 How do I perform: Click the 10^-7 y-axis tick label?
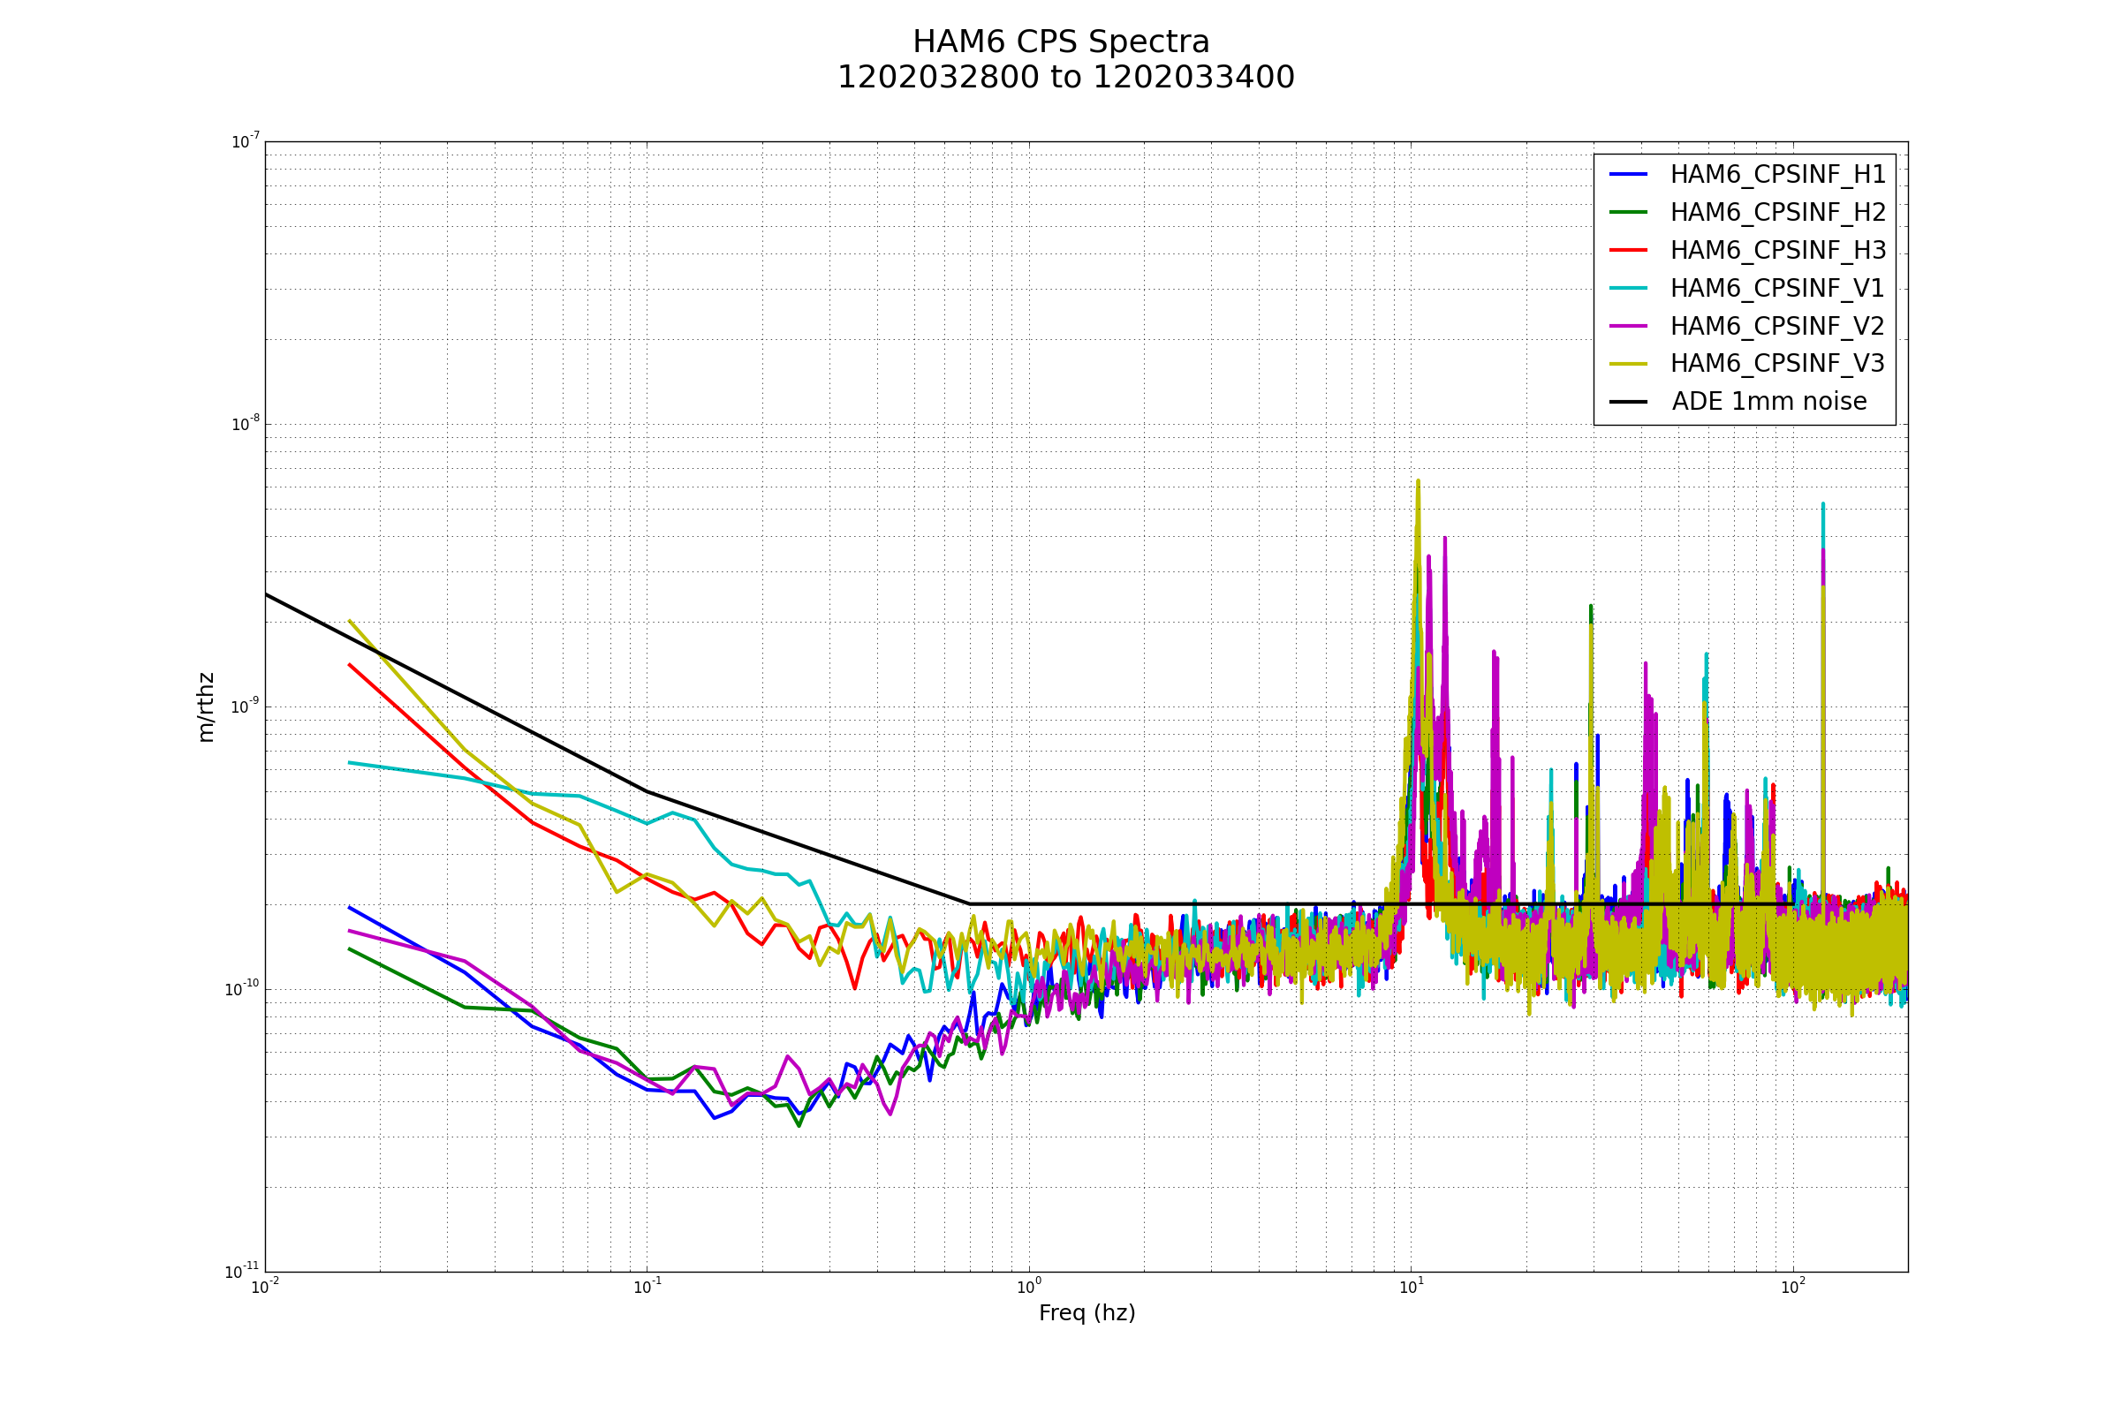tap(246, 141)
